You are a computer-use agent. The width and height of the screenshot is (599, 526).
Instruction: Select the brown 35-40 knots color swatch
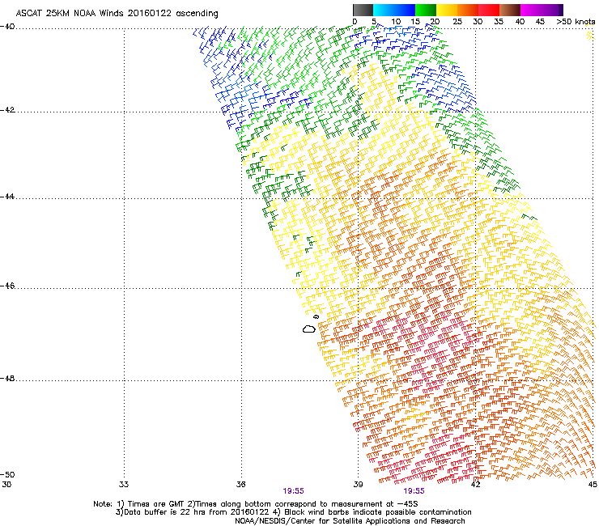tap(510, 10)
